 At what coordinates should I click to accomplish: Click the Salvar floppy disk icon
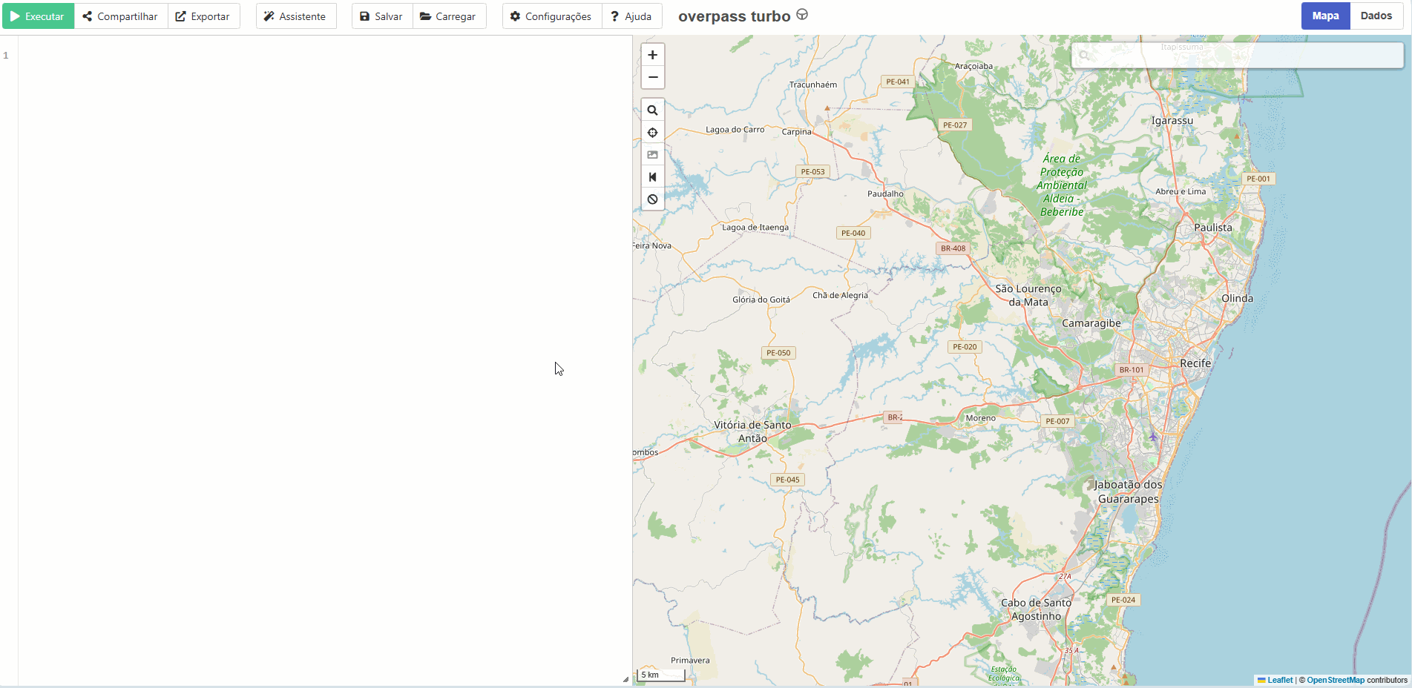(x=364, y=16)
